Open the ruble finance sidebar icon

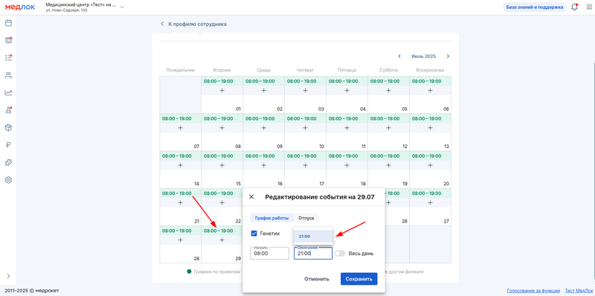click(8, 145)
